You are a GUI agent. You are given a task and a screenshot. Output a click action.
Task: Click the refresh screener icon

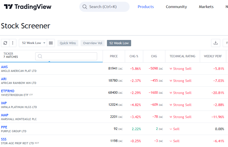point(5,43)
